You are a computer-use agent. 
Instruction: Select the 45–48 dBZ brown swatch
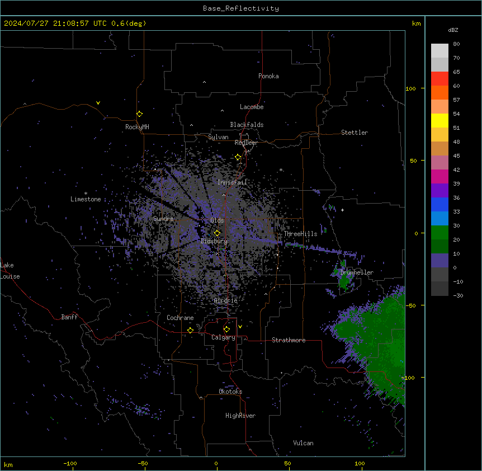tap(440, 148)
